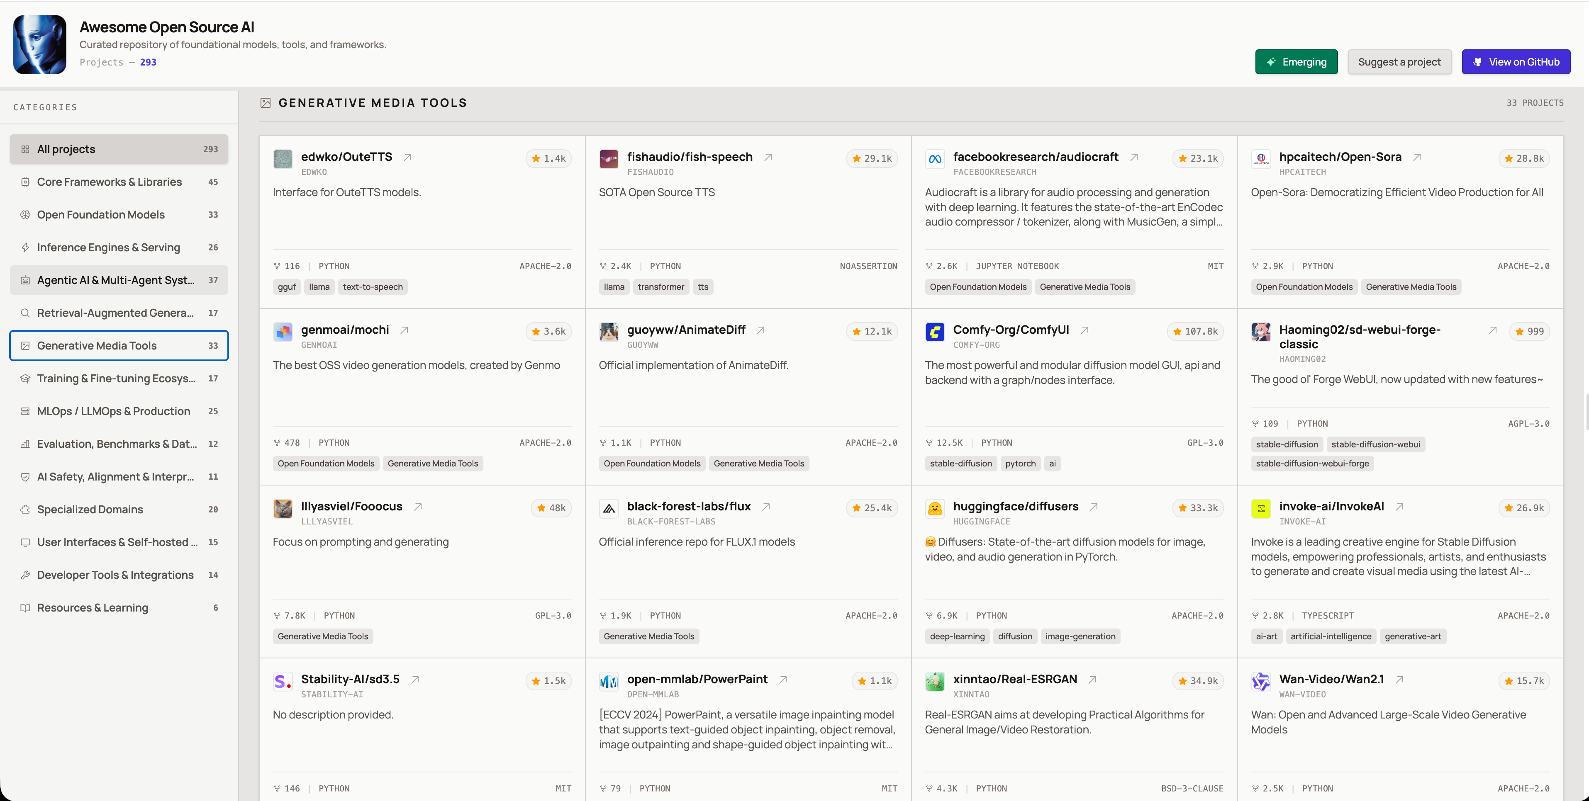Open external link icon for Comfy-Org/ComfyUI
The image size is (1589, 801).
pyautogui.click(x=1085, y=330)
